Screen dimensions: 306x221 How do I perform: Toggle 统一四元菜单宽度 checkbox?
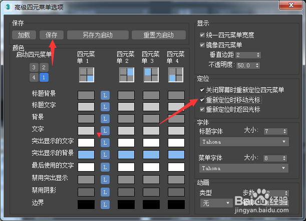click(202, 35)
